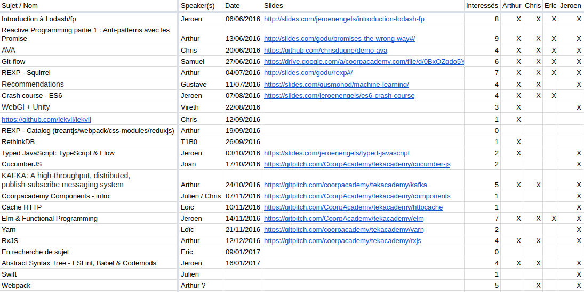
Task: Open the tekacademy/httpcache gitpitch link
Action: click(354, 207)
